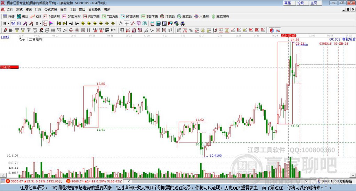Click the 沪 Shanghai index status entry
Viewport: 356px width, 191px height.
coord(34,181)
